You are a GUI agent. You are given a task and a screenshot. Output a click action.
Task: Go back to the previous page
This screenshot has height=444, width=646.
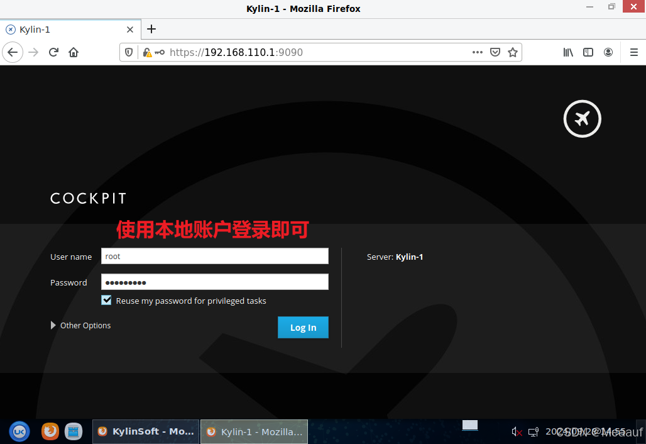(13, 52)
